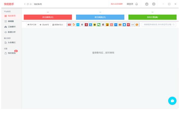Image resolution: width=179 pixels, height=114 pixels.
Task: Filter by the red 头条 platform icon
Action: [x=69, y=25]
